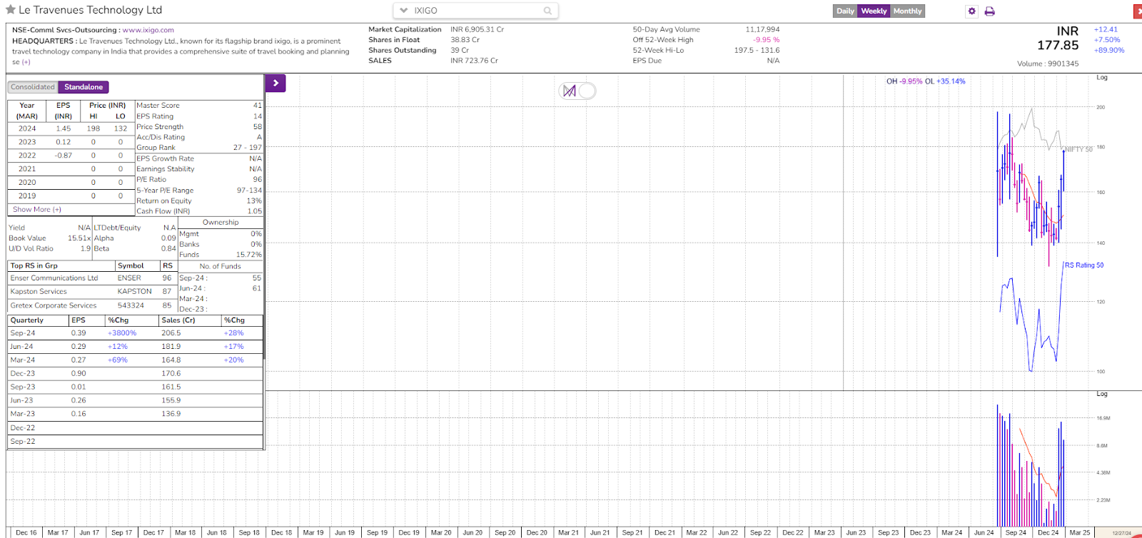Click the Return on Equity 13% row
Screen dimensions: 1142x538
(199, 201)
